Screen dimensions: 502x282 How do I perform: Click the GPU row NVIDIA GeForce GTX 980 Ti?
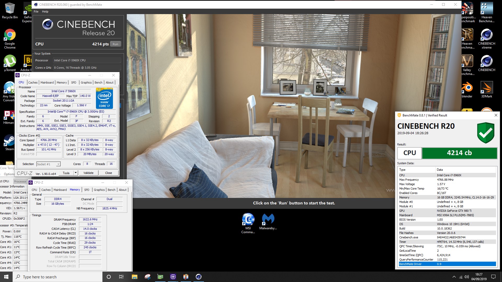click(x=447, y=211)
